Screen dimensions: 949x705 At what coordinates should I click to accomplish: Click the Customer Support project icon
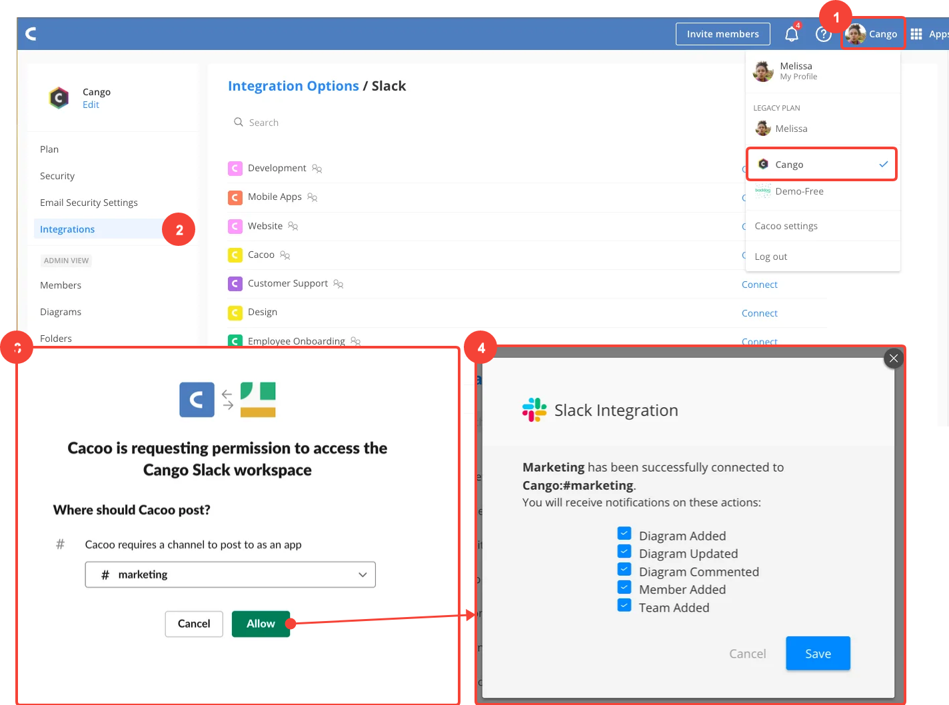tap(235, 284)
